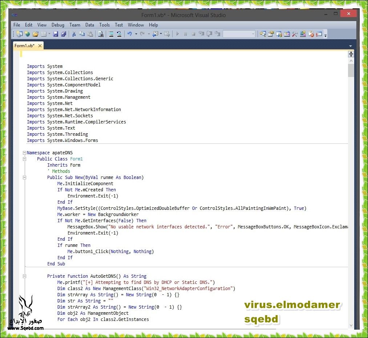
Task: Collapse the Namespace apateDNS block
Action: (x=24, y=153)
